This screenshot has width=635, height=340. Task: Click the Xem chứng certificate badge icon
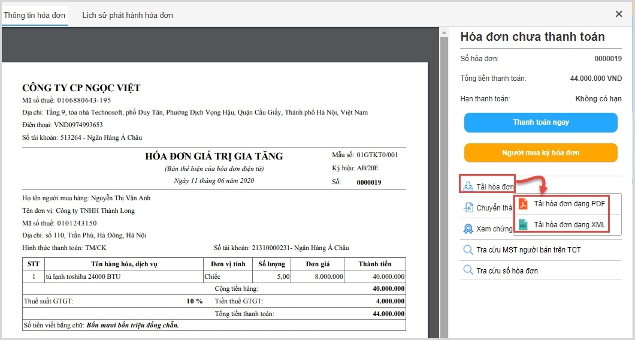coord(468,229)
